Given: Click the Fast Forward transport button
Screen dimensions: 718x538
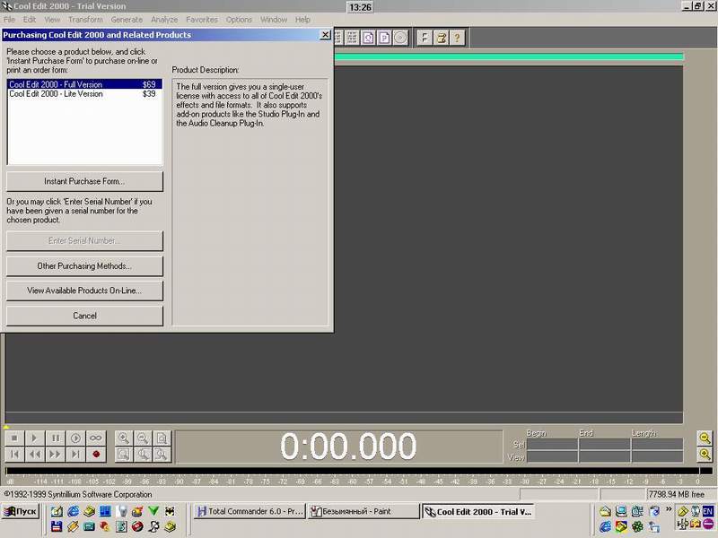Looking at the screenshot, I should point(56,455).
